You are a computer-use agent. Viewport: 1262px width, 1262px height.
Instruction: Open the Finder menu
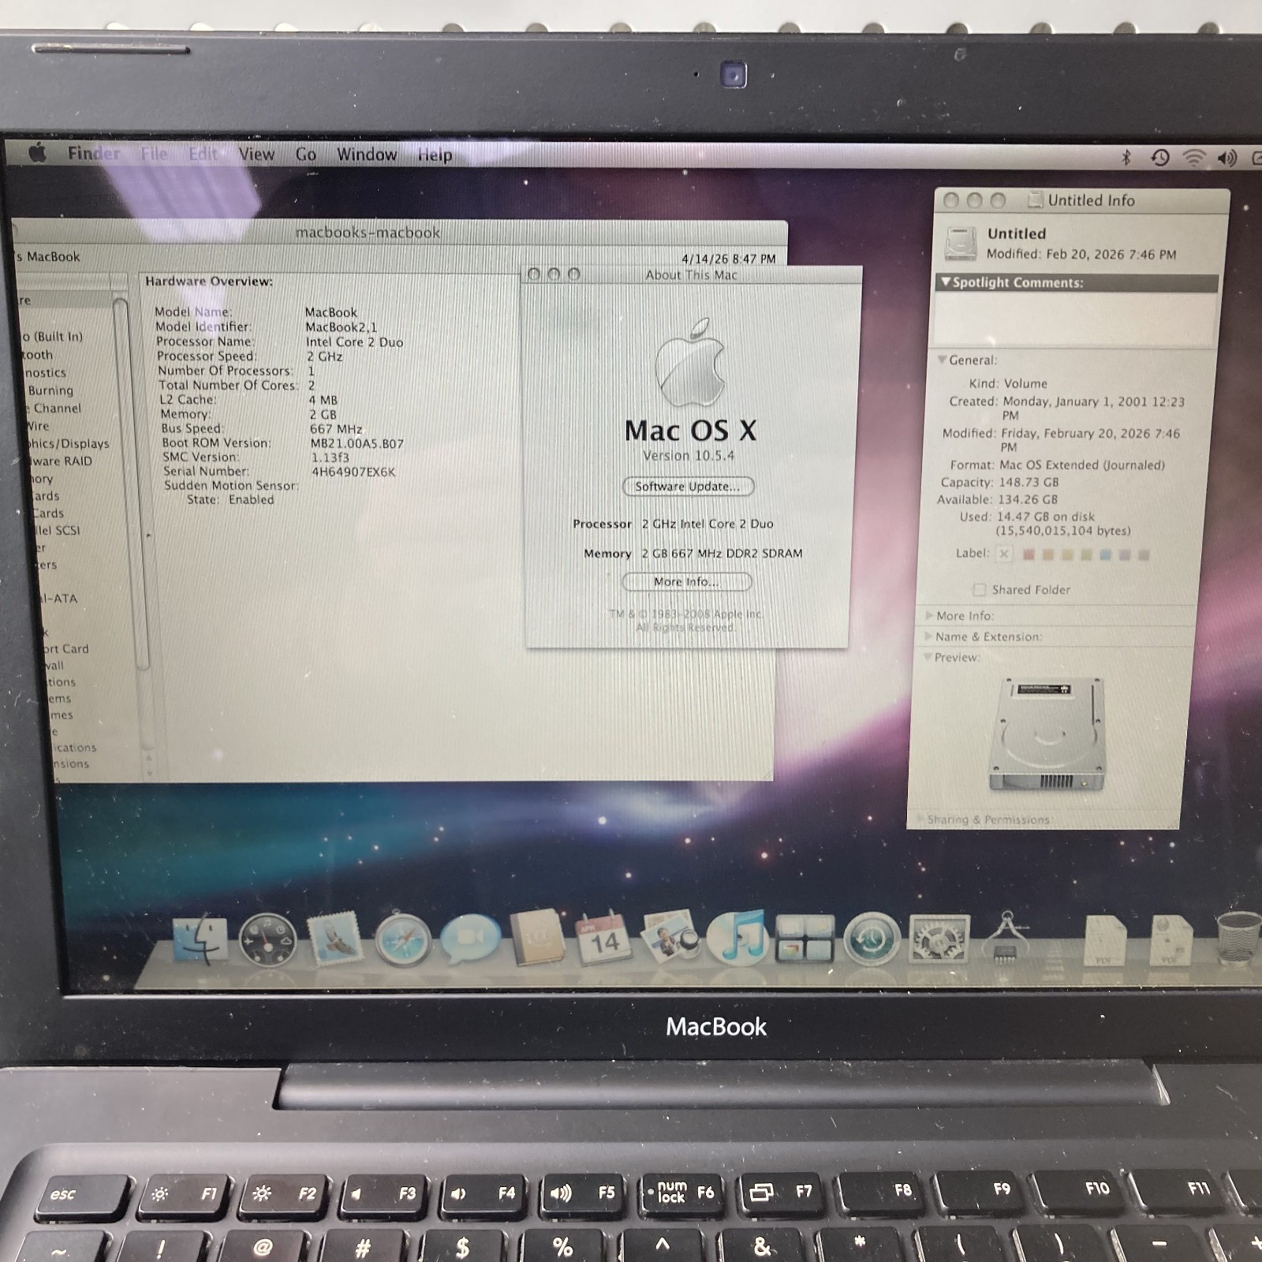[94, 153]
